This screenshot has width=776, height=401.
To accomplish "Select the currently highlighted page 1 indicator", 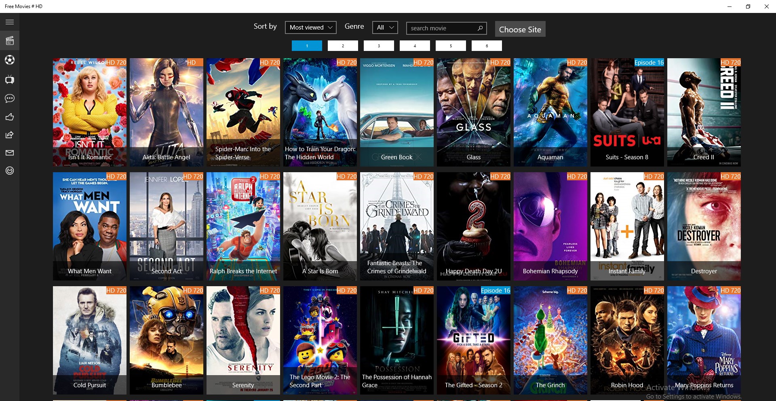I will click(x=306, y=46).
